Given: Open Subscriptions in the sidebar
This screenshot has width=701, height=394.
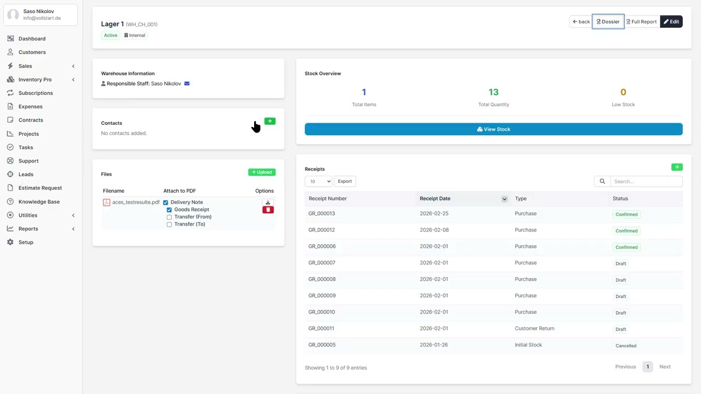Looking at the screenshot, I should click(36, 93).
